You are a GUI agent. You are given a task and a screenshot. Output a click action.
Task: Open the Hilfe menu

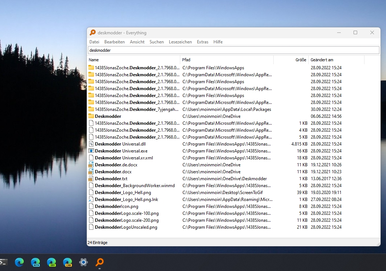218,42
